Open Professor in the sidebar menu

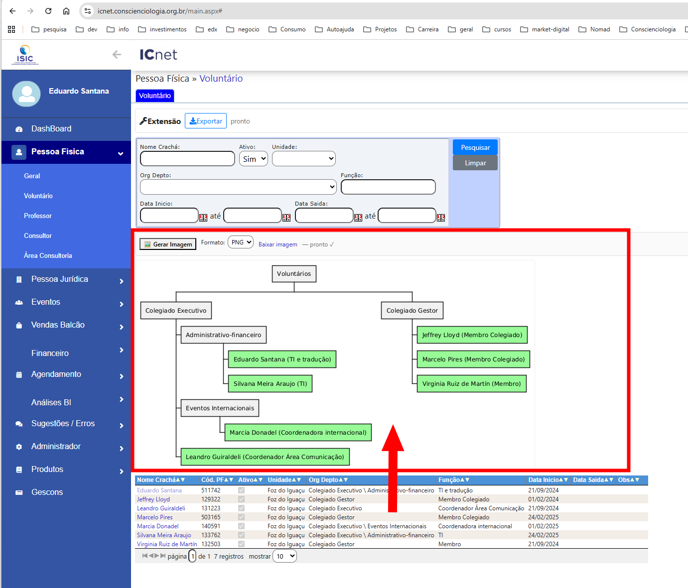[38, 216]
